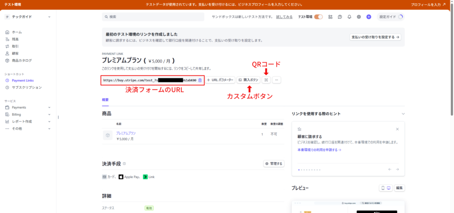Click the 編集 button in preview
This screenshot has height=213, width=454.
[x=399, y=188]
